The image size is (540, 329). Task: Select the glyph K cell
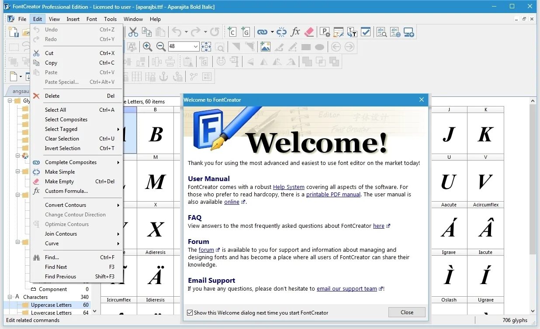(x=485, y=130)
